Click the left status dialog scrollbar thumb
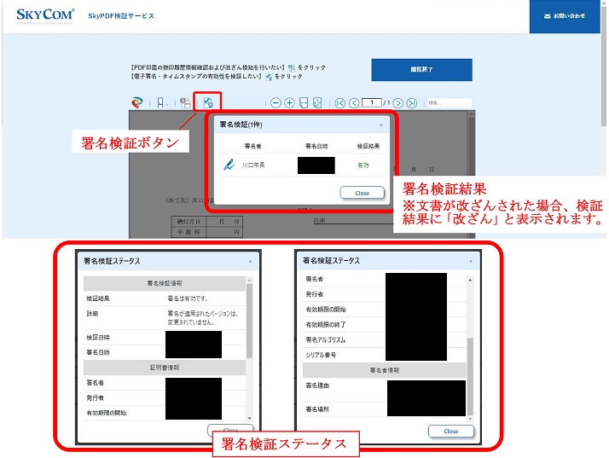 (249, 321)
